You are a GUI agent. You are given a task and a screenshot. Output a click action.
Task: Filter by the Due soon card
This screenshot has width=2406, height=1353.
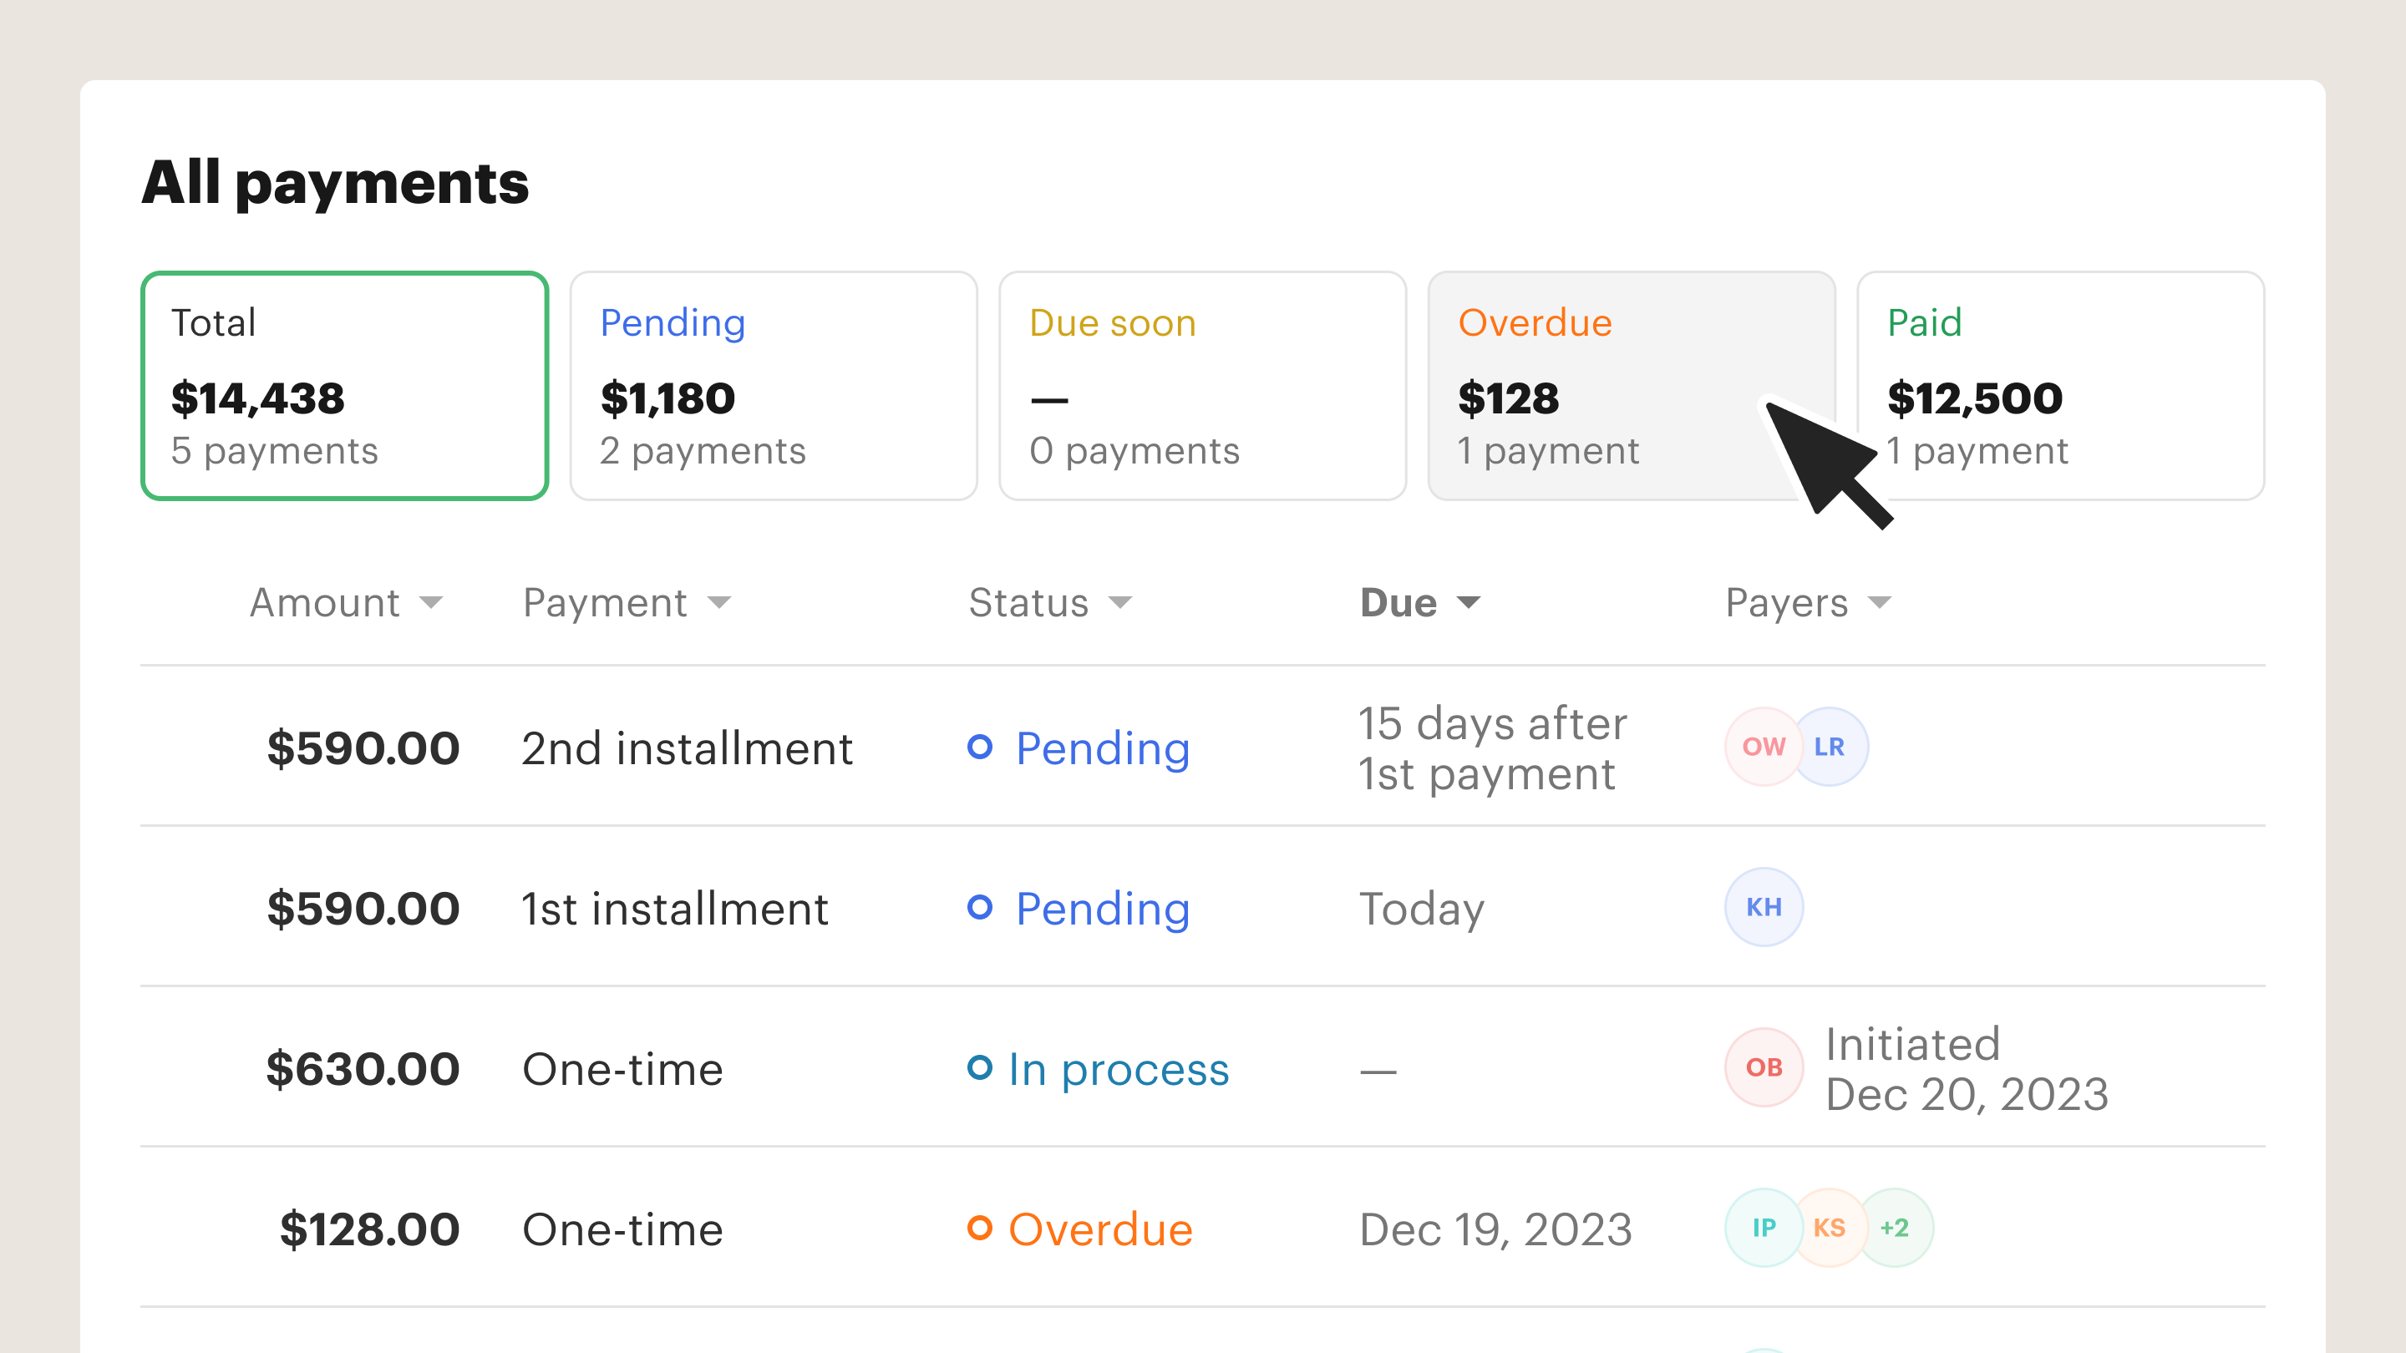tap(1202, 386)
